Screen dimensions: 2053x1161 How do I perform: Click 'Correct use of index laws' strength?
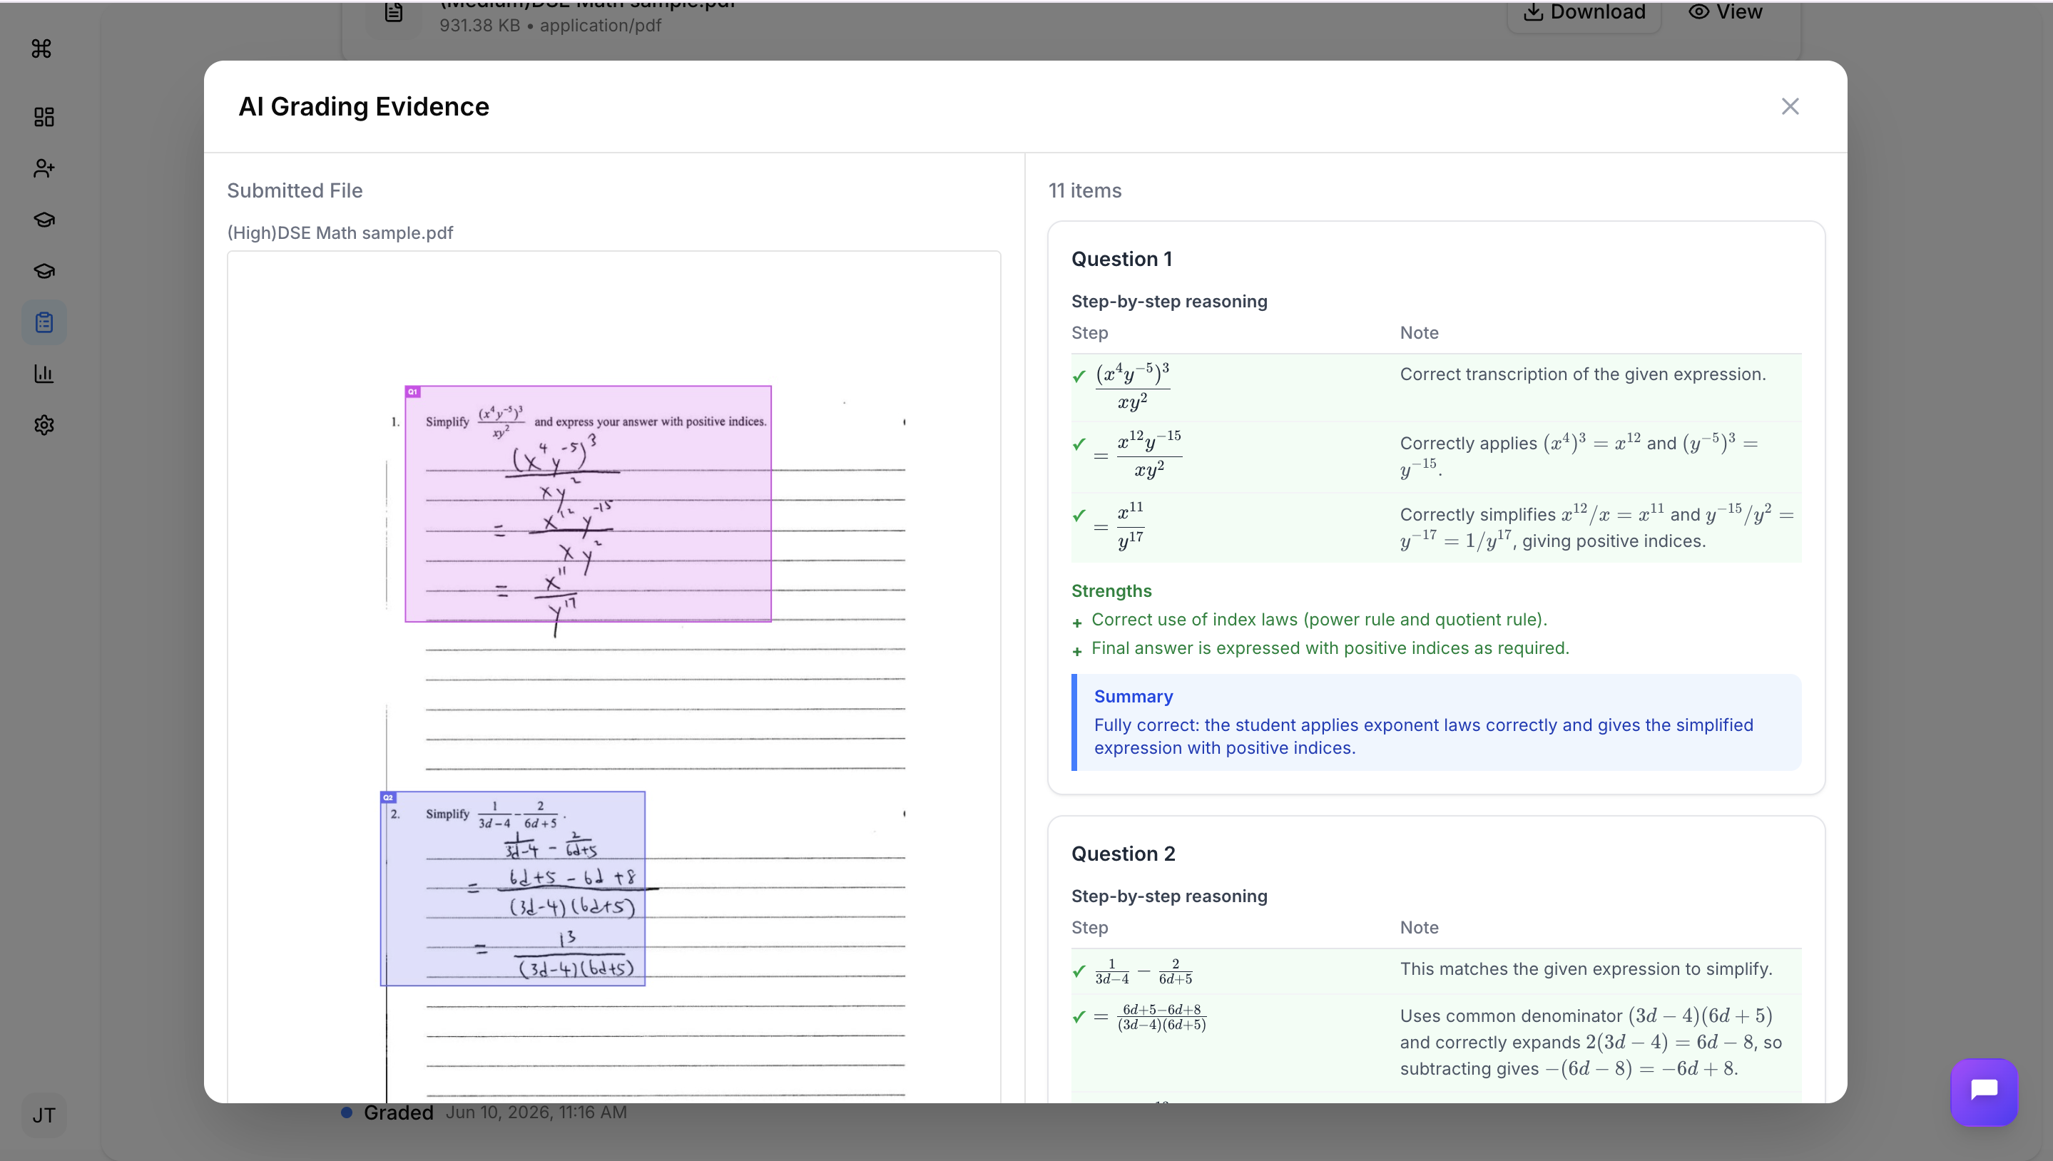tap(1318, 620)
